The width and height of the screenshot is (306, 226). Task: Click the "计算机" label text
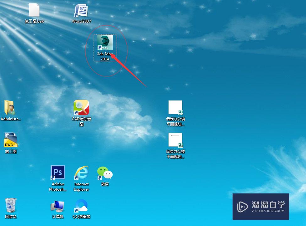58,217
